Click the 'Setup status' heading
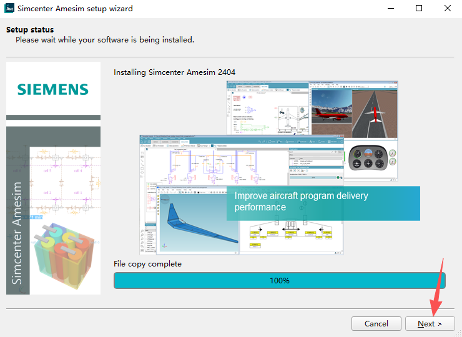 (x=30, y=30)
